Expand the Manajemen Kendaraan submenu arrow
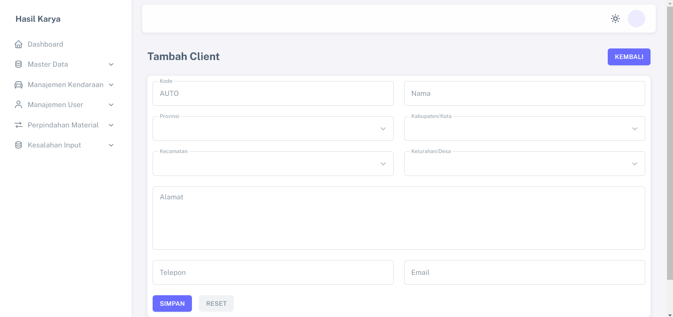This screenshot has width=673, height=317. click(111, 85)
